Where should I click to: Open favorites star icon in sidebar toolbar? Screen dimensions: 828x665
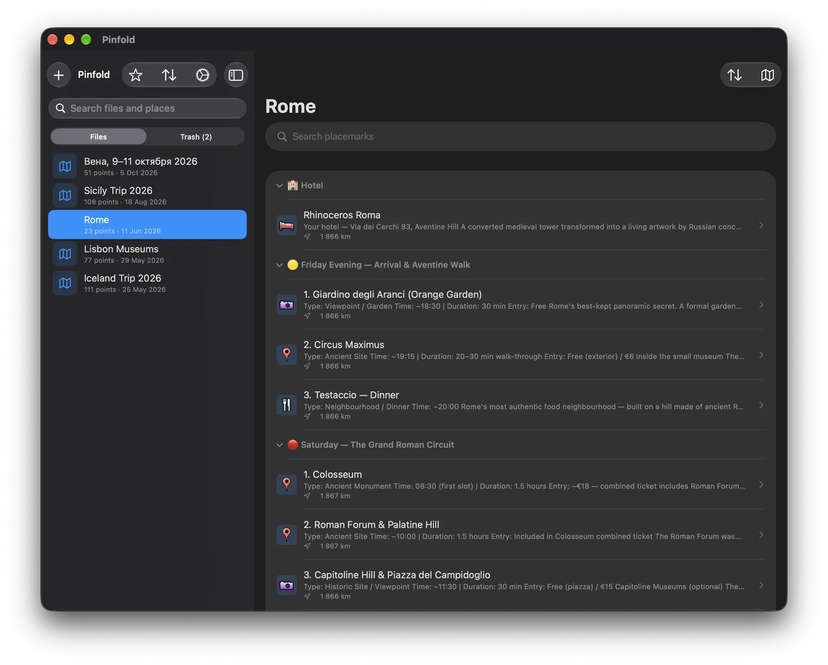(x=135, y=75)
